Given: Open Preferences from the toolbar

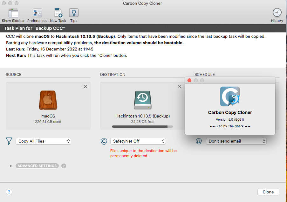Looking at the screenshot, I should [x=37, y=13].
